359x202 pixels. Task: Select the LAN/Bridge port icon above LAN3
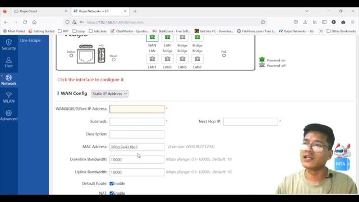(x=167, y=38)
